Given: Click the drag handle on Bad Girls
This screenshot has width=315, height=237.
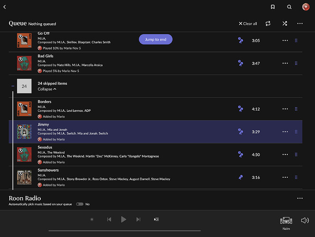Looking at the screenshot, I should tap(296, 64).
